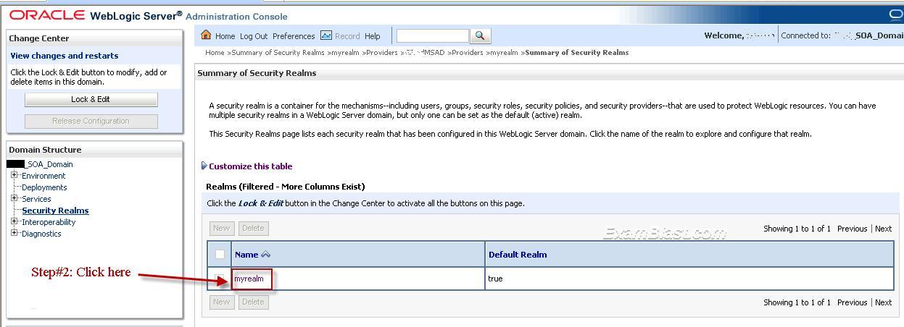The width and height of the screenshot is (904, 327).
Task: Click the upper New button above table
Action: pos(222,228)
